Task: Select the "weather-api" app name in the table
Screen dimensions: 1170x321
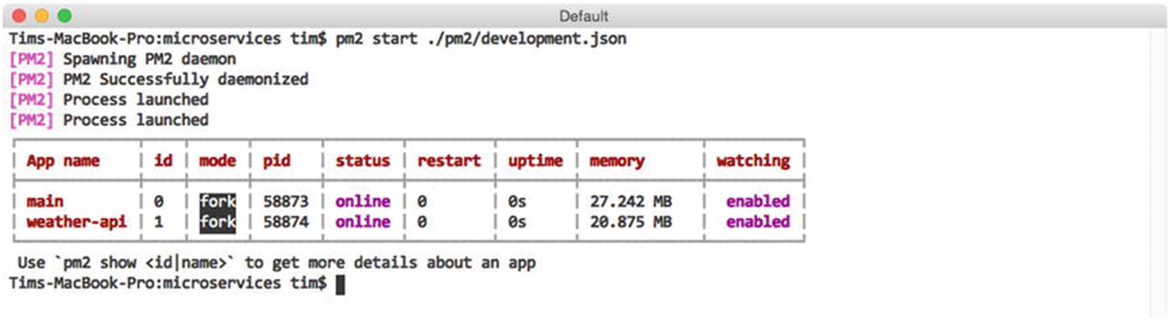Action: point(77,222)
